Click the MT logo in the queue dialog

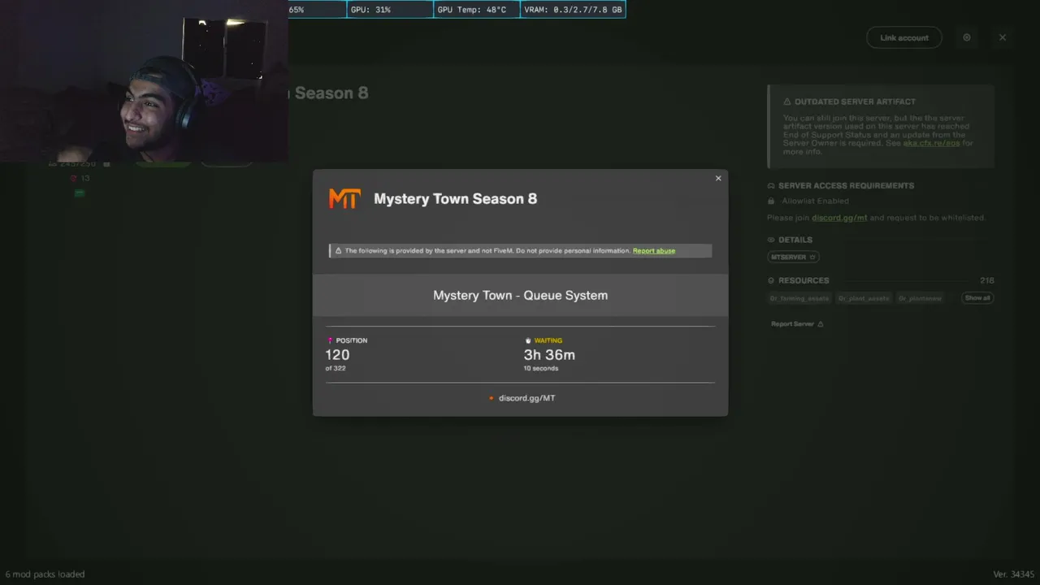344,198
